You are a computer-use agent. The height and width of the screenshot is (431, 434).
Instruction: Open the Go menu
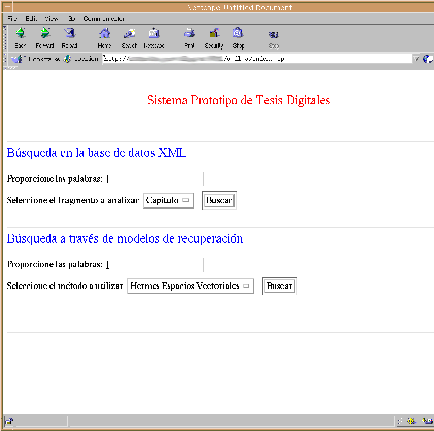click(x=71, y=19)
